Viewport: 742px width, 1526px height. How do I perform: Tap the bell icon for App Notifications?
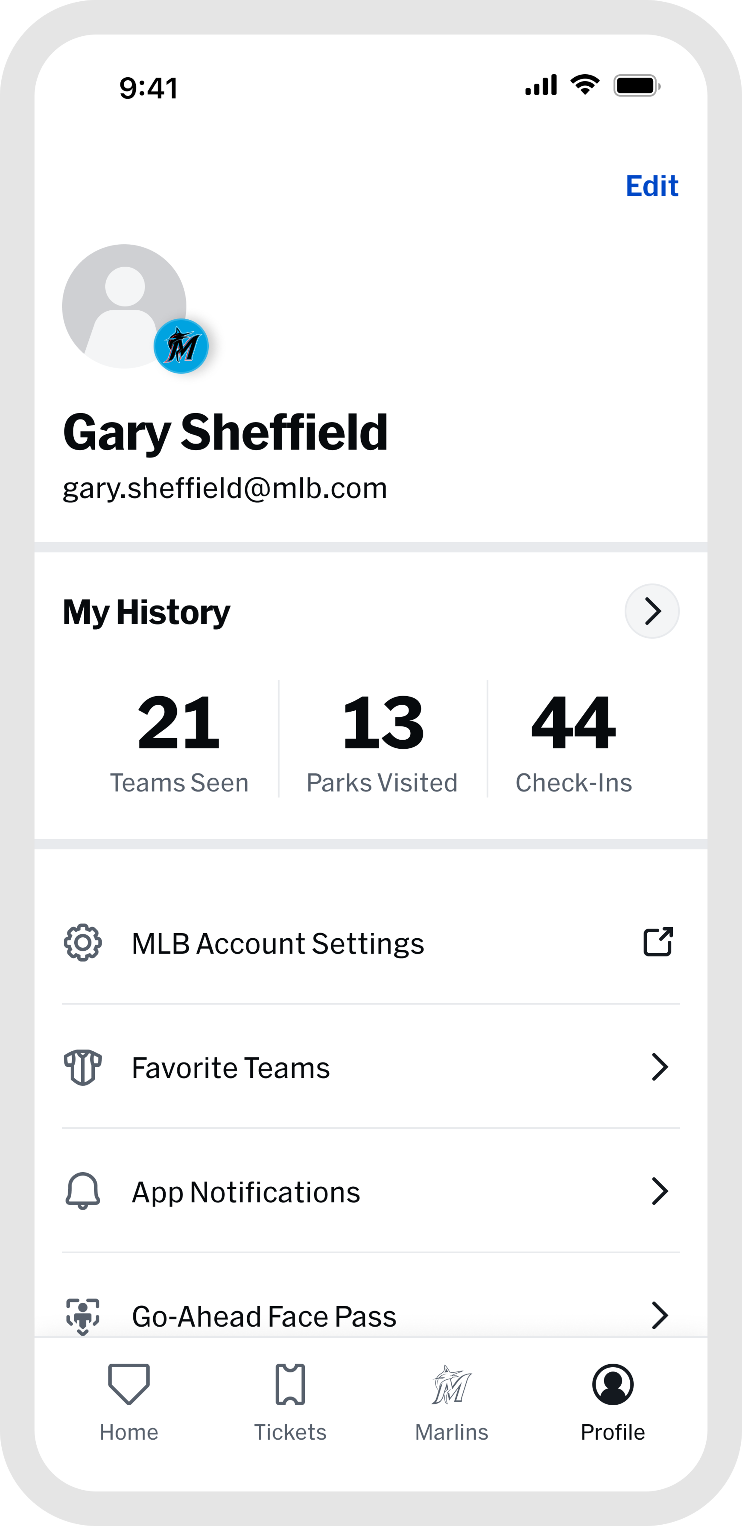pos(83,1191)
